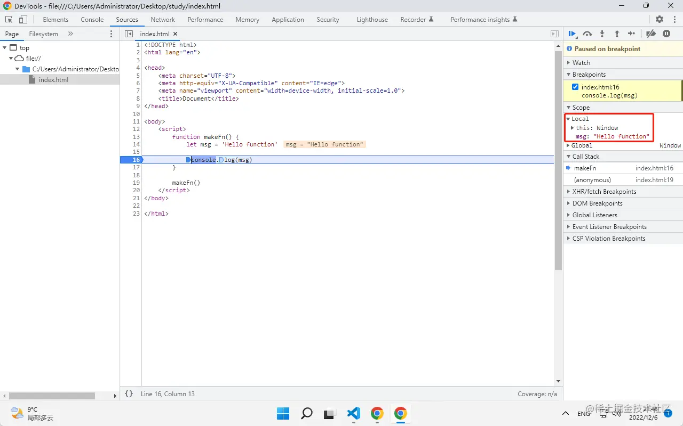Pretty print the source with braces icon
The width and height of the screenshot is (683, 426).
click(x=129, y=394)
